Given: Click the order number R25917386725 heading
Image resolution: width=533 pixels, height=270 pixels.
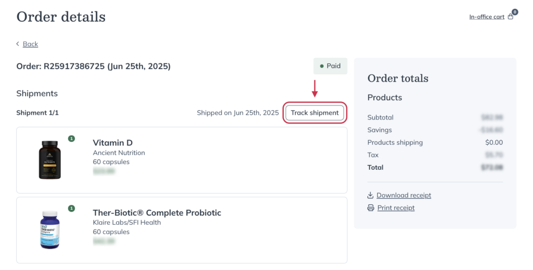Looking at the screenshot, I should click(x=93, y=66).
